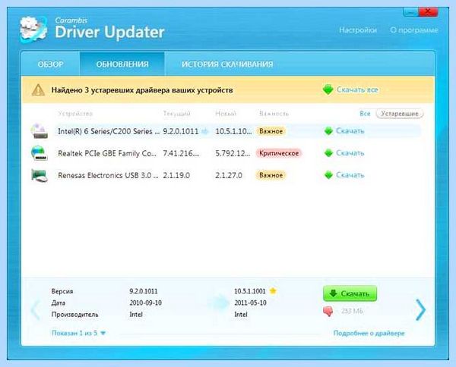Viewport: 456px width, 367px height.
Task: Click the Важное badge in the Renesas row
Action: coord(271,175)
